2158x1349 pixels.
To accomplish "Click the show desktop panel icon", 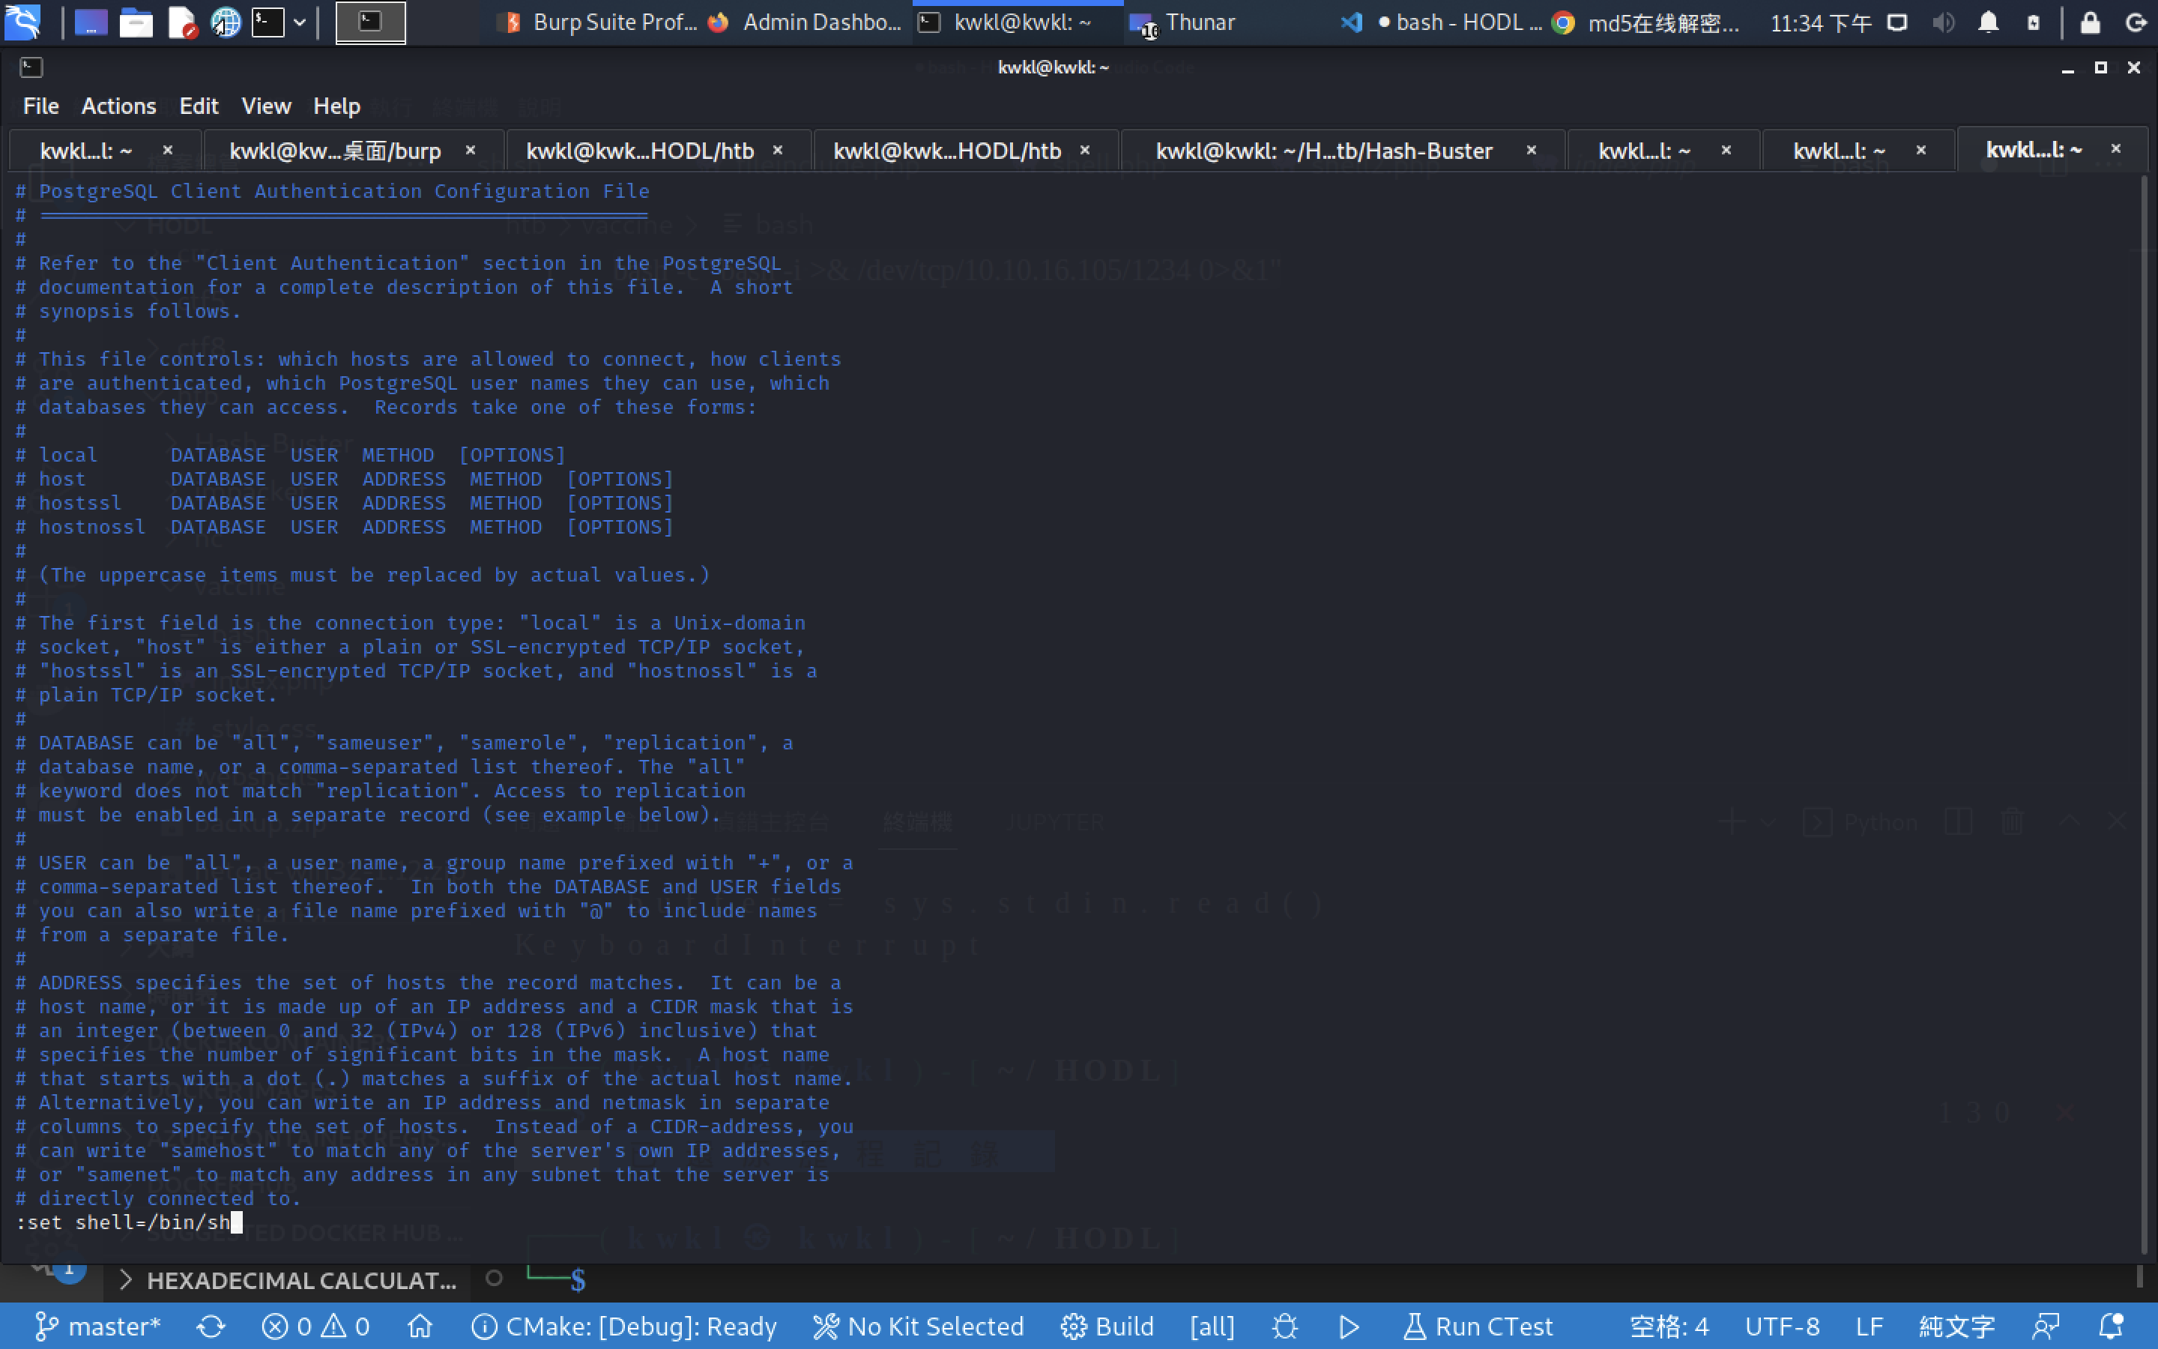I will (x=90, y=22).
